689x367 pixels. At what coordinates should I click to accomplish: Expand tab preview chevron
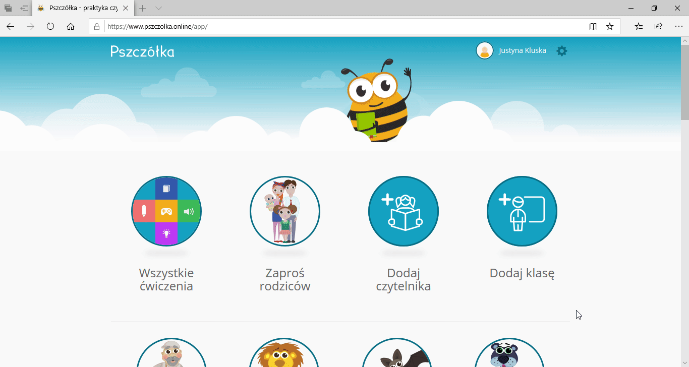click(x=158, y=8)
